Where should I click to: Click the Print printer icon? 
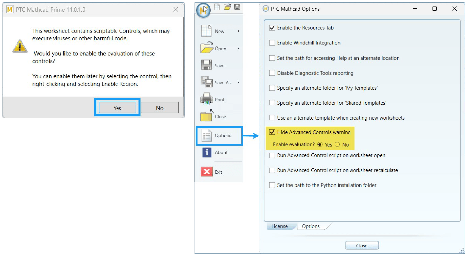[x=207, y=99]
